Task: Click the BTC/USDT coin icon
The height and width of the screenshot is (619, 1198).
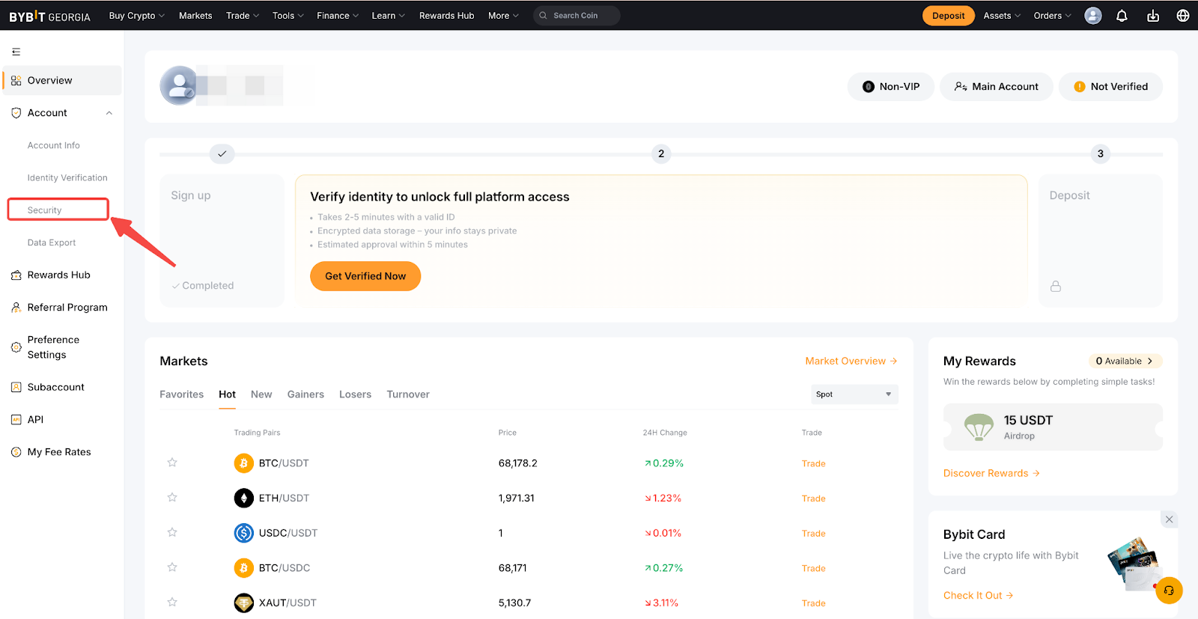Action: pyautogui.click(x=243, y=463)
